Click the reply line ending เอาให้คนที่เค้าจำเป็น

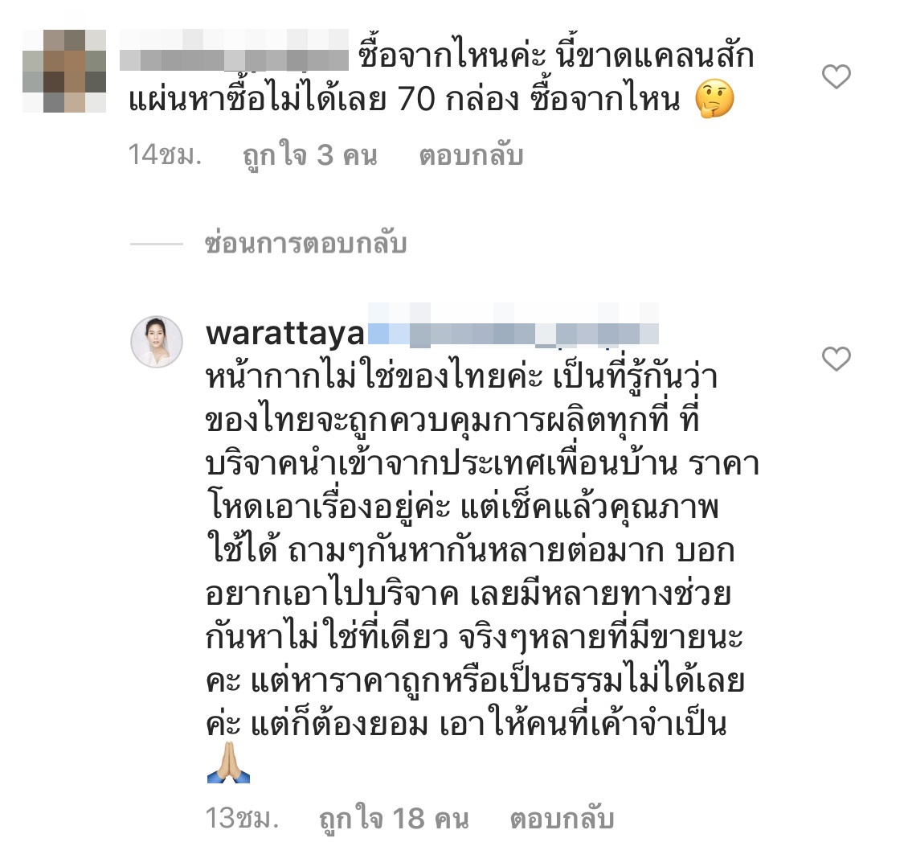(466, 724)
